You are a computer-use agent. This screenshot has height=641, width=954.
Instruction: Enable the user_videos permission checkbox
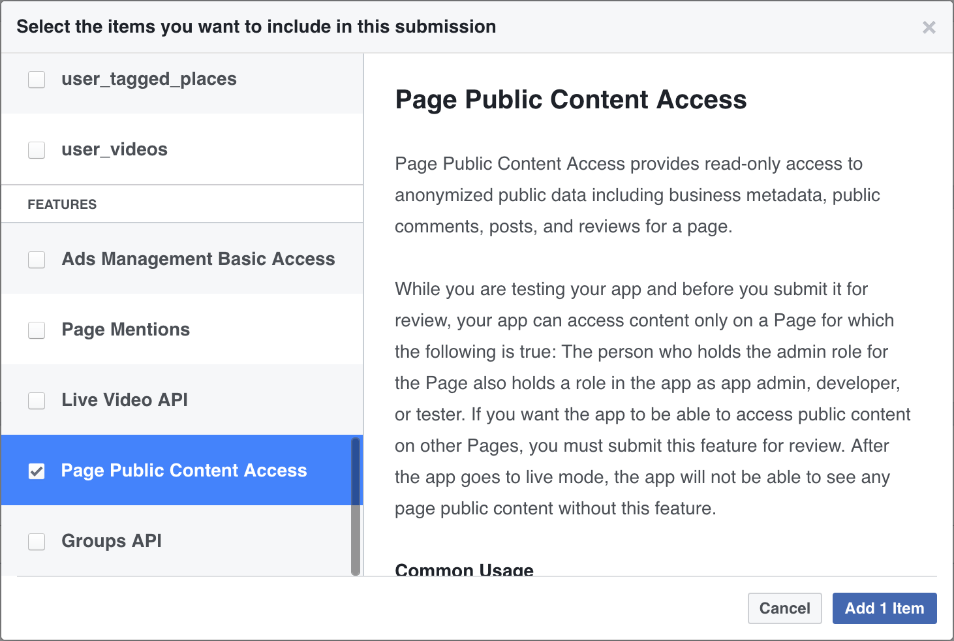pyautogui.click(x=37, y=150)
